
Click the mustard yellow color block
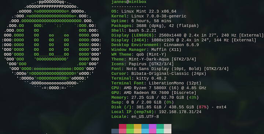pos(138,126)
